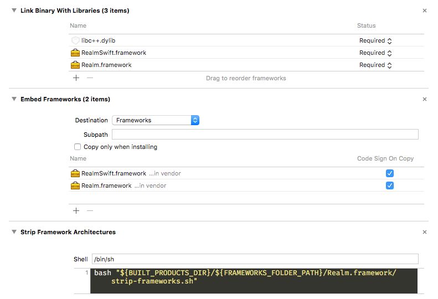Collapse the Embed Frameworks section
Viewport: 438px width, 299px height.
(x=14, y=99)
